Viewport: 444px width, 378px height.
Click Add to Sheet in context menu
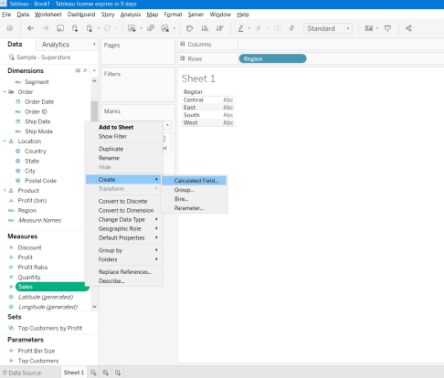(x=116, y=127)
